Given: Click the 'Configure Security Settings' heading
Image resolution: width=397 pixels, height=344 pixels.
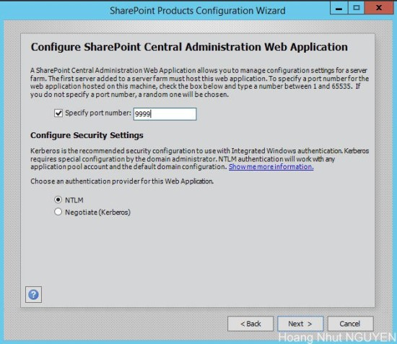Looking at the screenshot, I should tap(87, 135).
